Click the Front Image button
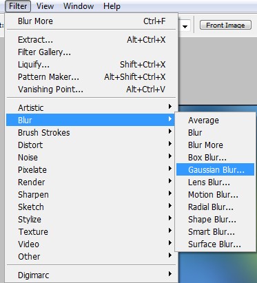Viewport: 257px width, 283px height. tap(225, 25)
